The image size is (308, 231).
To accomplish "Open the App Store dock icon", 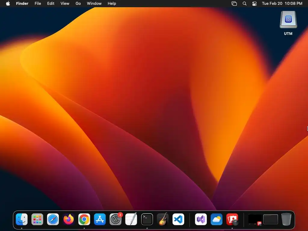I will point(100,219).
